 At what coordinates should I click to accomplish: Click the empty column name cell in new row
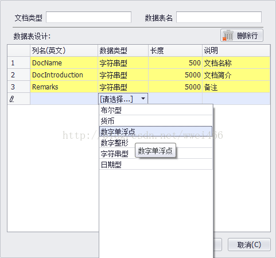64,99
